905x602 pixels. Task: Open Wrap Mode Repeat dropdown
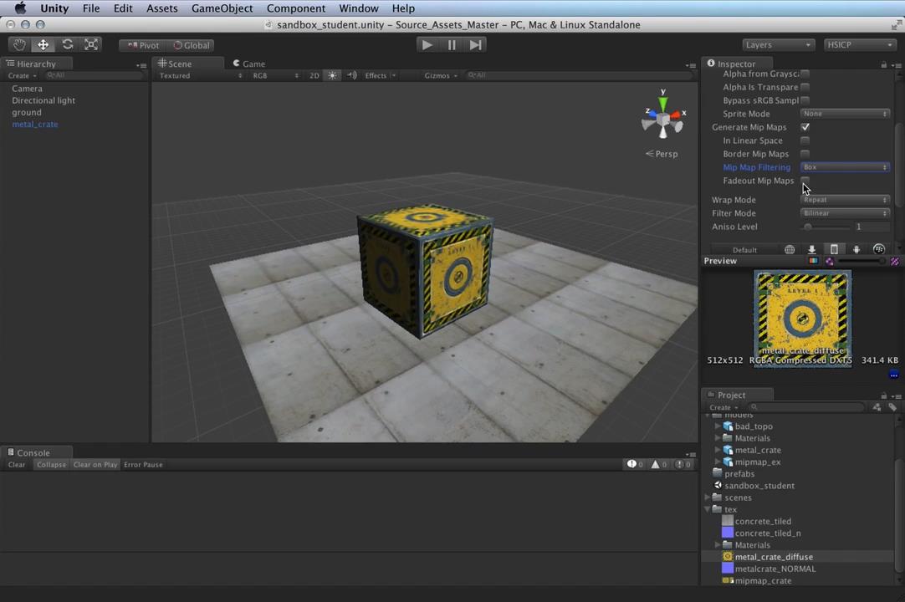[845, 200]
